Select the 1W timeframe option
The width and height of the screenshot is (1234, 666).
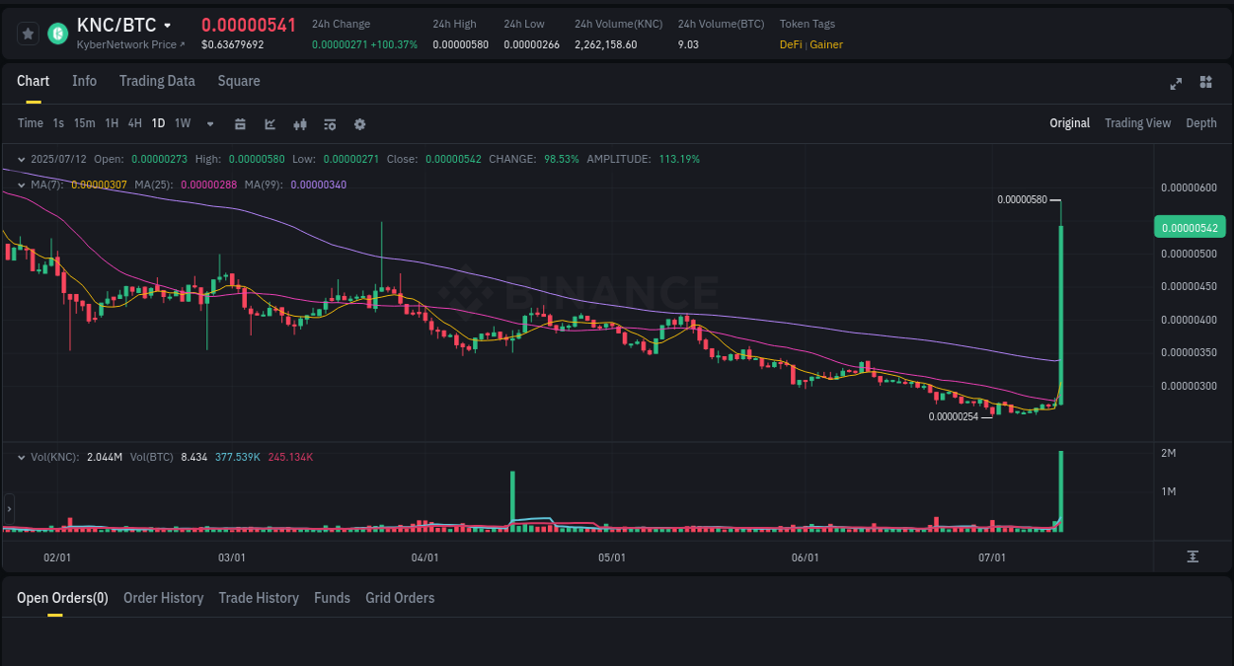182,123
